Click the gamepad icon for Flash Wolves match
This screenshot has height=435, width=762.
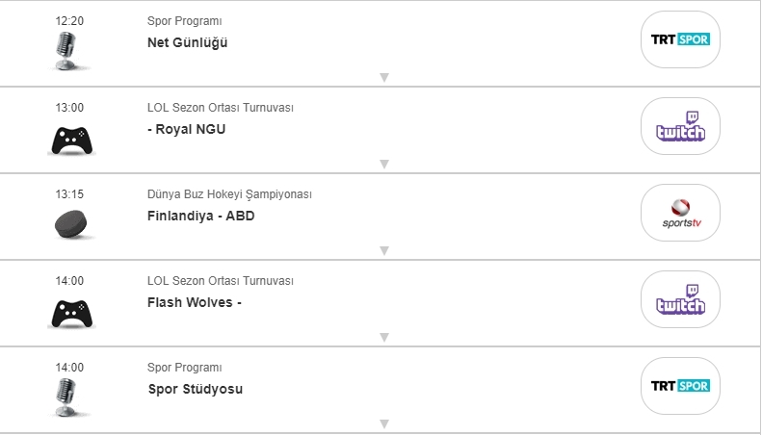pyautogui.click(x=71, y=313)
